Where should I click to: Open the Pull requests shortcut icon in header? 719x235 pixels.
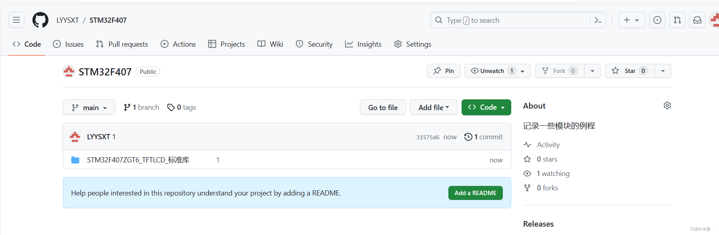pyautogui.click(x=677, y=20)
